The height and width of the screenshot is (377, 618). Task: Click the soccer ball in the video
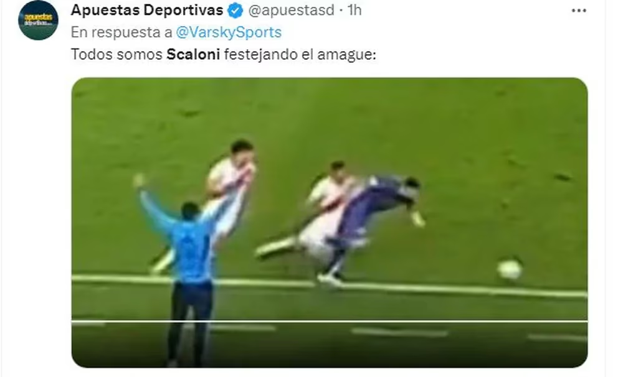(509, 269)
